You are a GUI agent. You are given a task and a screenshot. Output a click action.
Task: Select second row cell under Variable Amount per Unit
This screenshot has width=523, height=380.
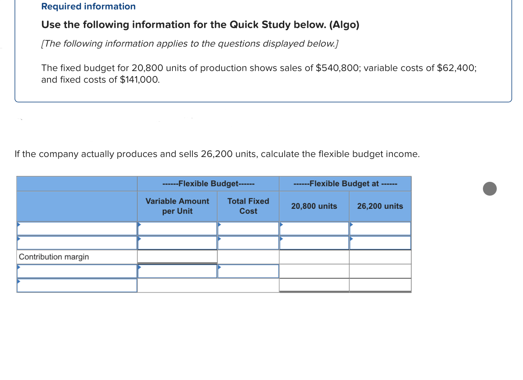[177, 243]
